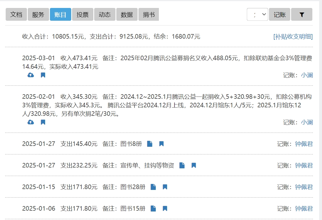Screen dimensions: 322x220
Task: Click bookmark icon next to 图书8册
Action: point(161,144)
